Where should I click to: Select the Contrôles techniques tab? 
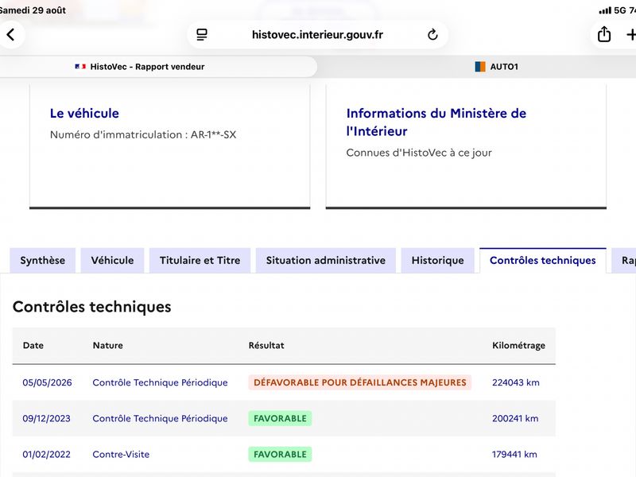543,261
